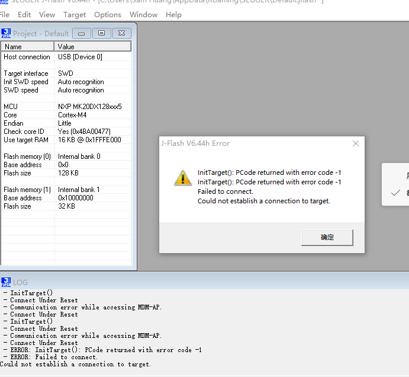Open the Edit menu

[x=24, y=15]
